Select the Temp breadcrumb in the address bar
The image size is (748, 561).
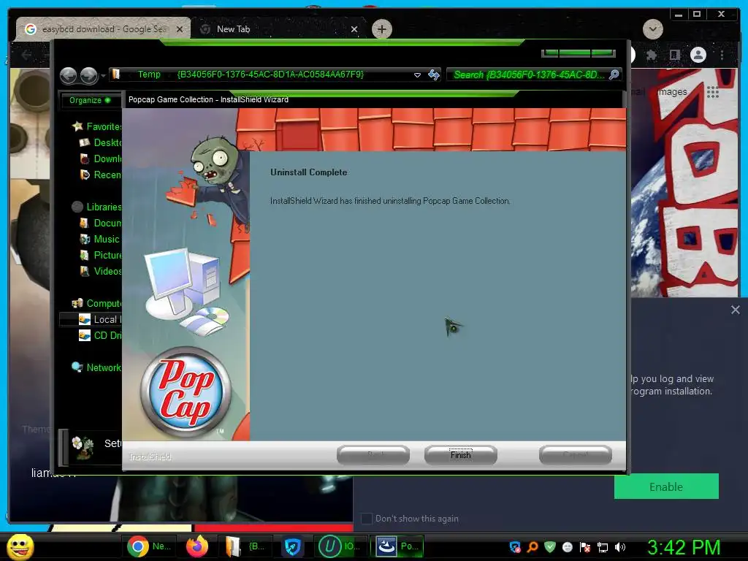point(149,75)
